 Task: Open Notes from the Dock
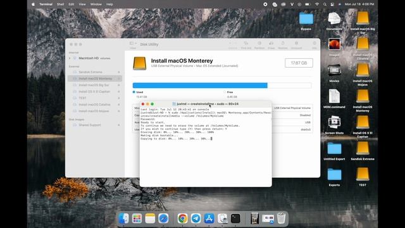150,218
